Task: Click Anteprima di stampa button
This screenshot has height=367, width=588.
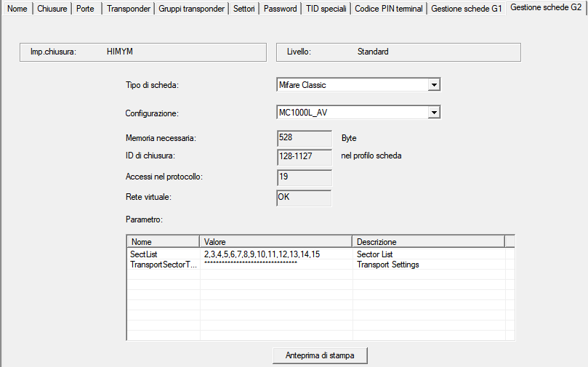Action: (x=320, y=355)
